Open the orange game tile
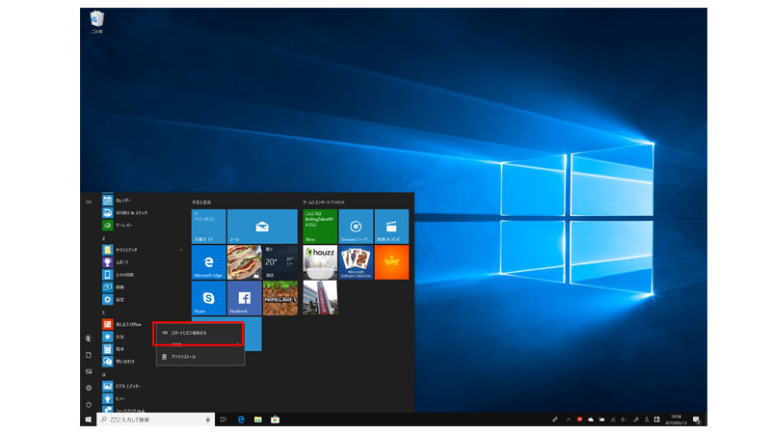The height and width of the screenshot is (434, 771). (x=391, y=262)
